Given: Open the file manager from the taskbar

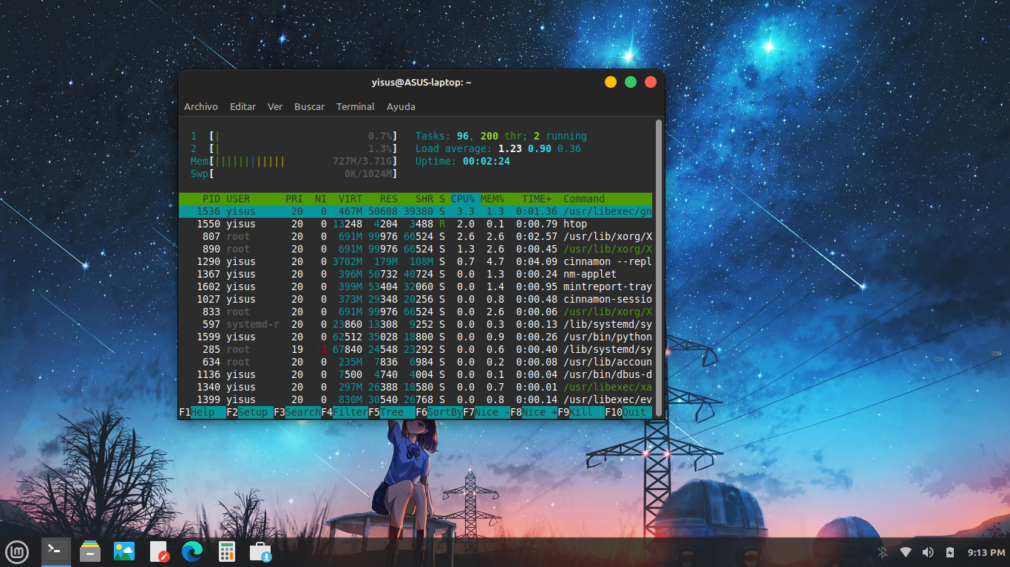Looking at the screenshot, I should coord(90,551).
